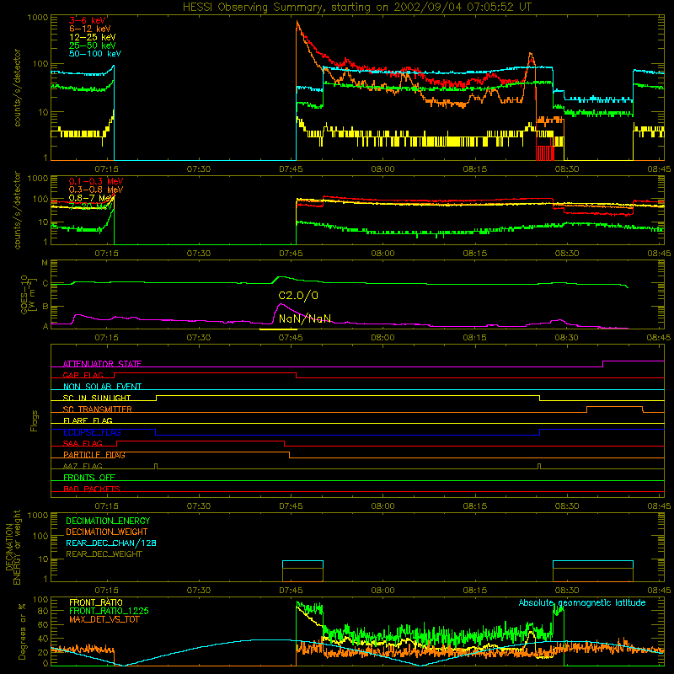The image size is (674, 674).
Task: Click the SC_TRANSMITTER flag label
Action: [x=97, y=409]
